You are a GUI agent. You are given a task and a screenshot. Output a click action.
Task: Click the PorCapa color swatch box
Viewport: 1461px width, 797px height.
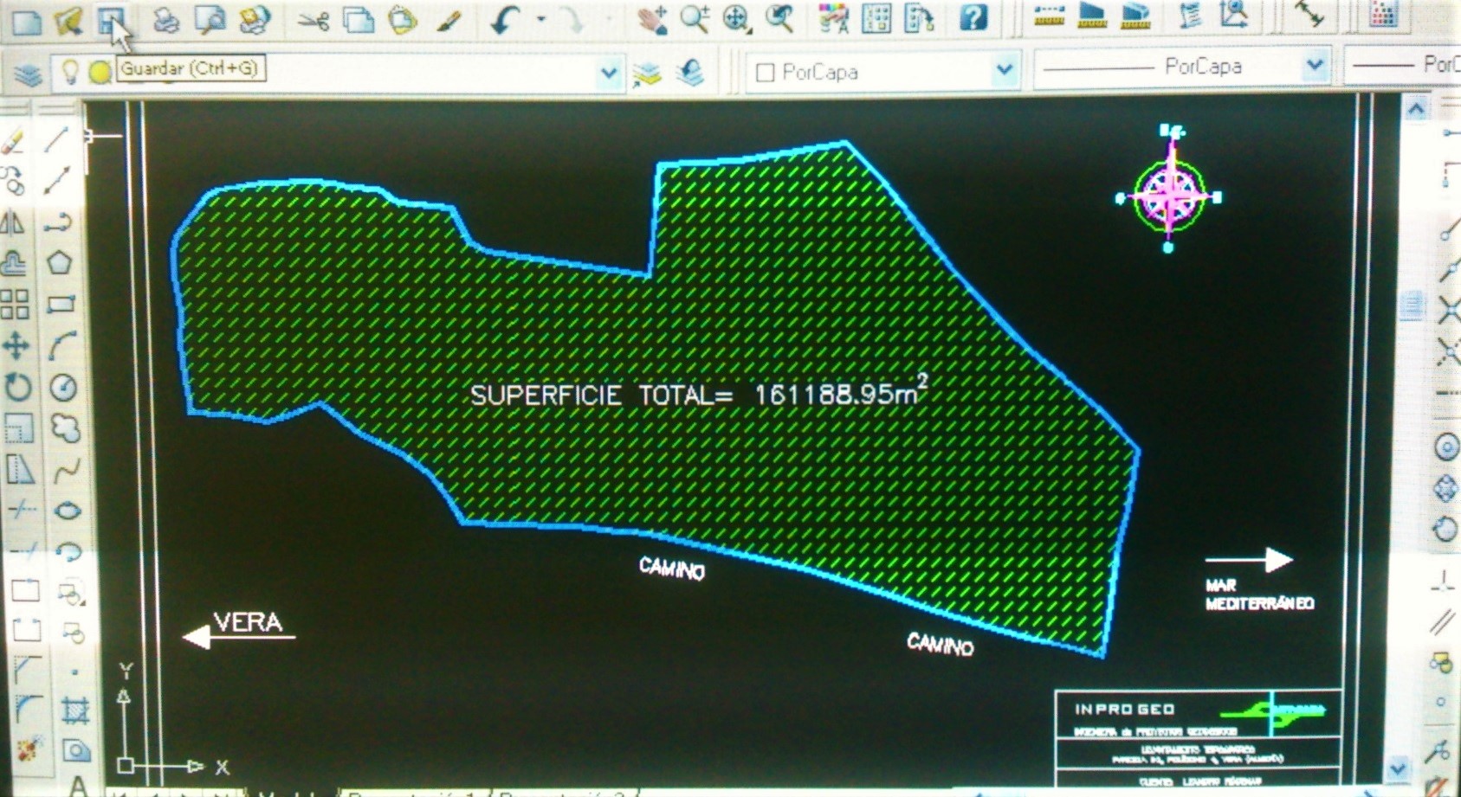[x=765, y=73]
